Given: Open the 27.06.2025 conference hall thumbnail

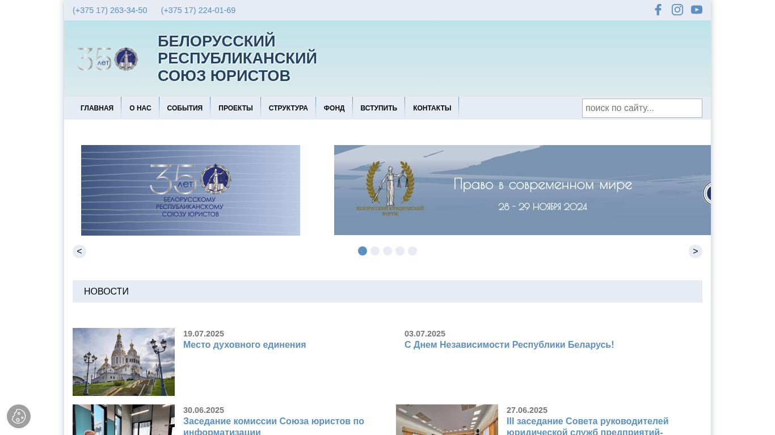Looking at the screenshot, I should point(447,420).
